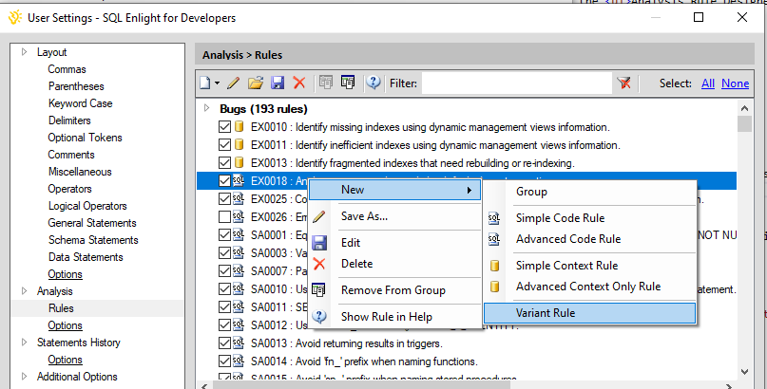Open the Options link under Statements History
Image resolution: width=767 pixels, height=389 pixels.
pyautogui.click(x=65, y=360)
